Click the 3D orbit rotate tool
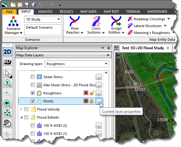 (x=8, y=133)
